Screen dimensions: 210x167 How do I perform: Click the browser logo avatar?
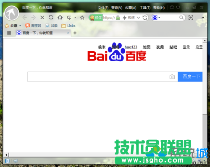[12, 13]
